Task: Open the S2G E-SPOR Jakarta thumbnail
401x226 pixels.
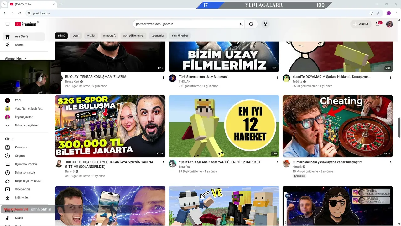Action: (x=110, y=126)
